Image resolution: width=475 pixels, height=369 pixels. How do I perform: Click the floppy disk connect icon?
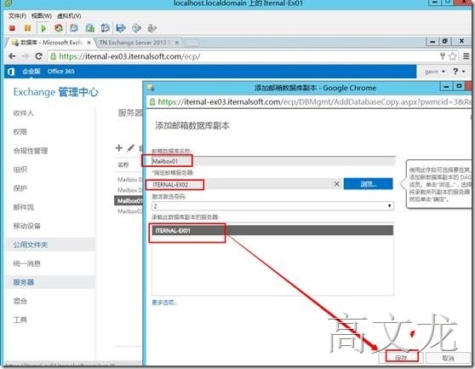pyautogui.click(x=121, y=28)
